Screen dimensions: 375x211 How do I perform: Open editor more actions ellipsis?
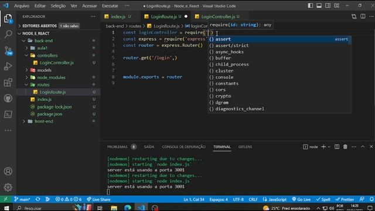[x=371, y=16]
